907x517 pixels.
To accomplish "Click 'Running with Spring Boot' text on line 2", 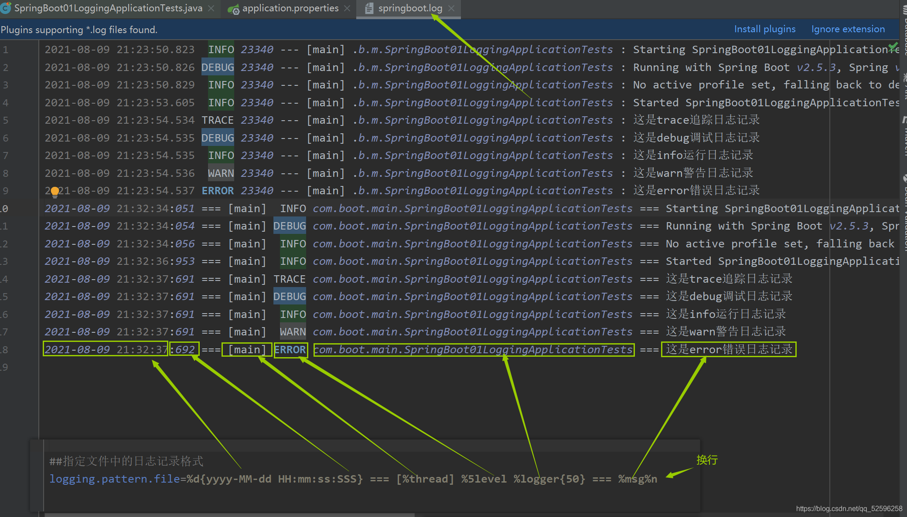I will (711, 68).
